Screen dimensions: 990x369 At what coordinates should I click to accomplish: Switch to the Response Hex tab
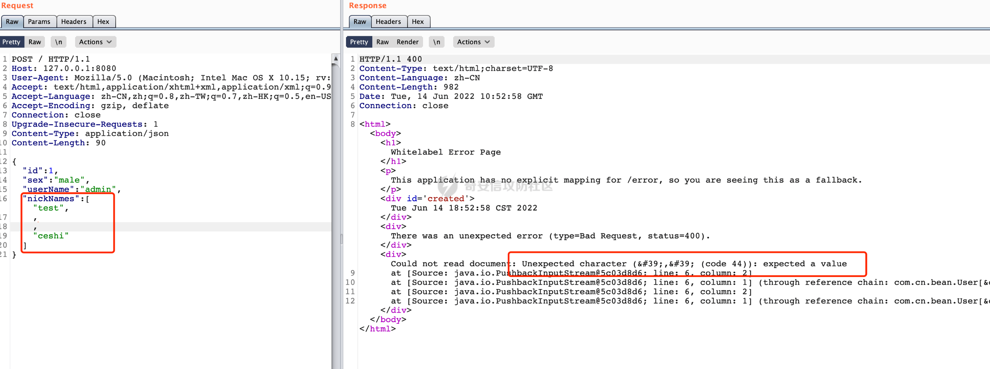click(418, 22)
